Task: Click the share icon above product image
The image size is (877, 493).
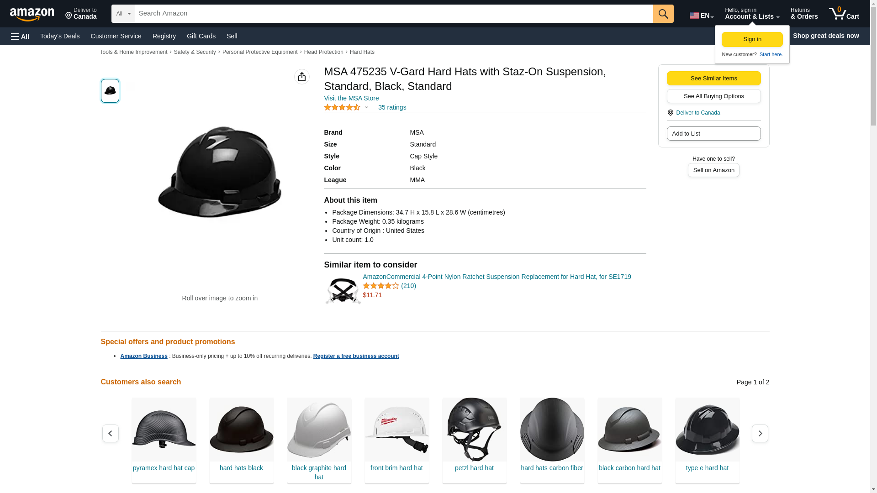Action: (301, 77)
